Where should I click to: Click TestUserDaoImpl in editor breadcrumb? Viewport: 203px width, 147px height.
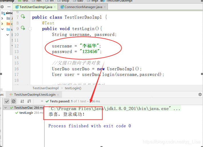(45, 88)
